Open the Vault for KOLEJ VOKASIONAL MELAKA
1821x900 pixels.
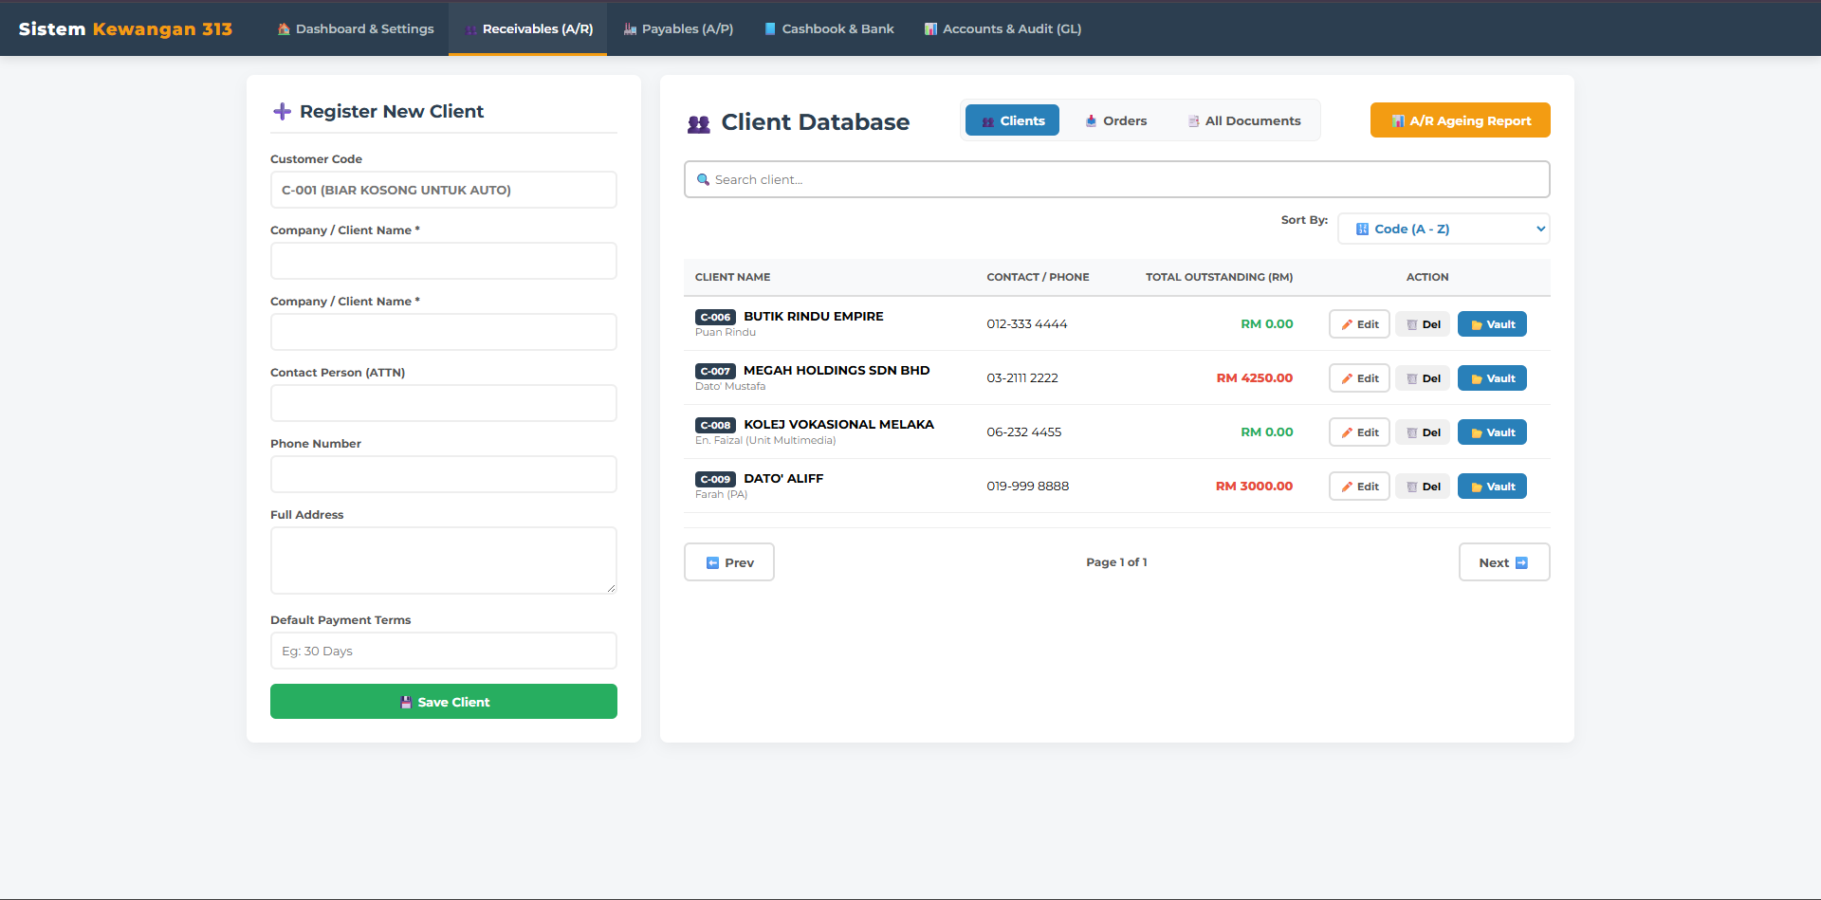pyautogui.click(x=1491, y=432)
